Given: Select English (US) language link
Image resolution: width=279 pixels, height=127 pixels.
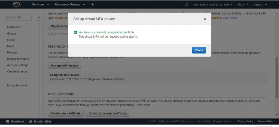Looking at the screenshot, I should [x=42, y=122].
